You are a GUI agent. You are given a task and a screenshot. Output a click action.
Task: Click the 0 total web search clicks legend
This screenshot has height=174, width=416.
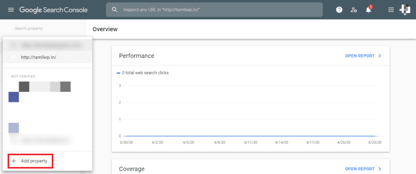pos(143,73)
